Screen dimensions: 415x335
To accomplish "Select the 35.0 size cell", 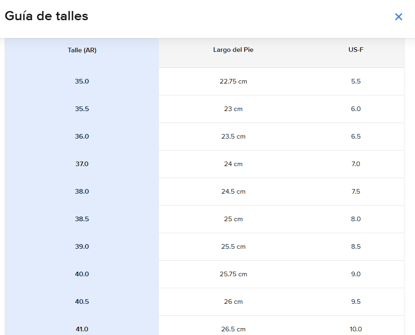I will 82,81.
